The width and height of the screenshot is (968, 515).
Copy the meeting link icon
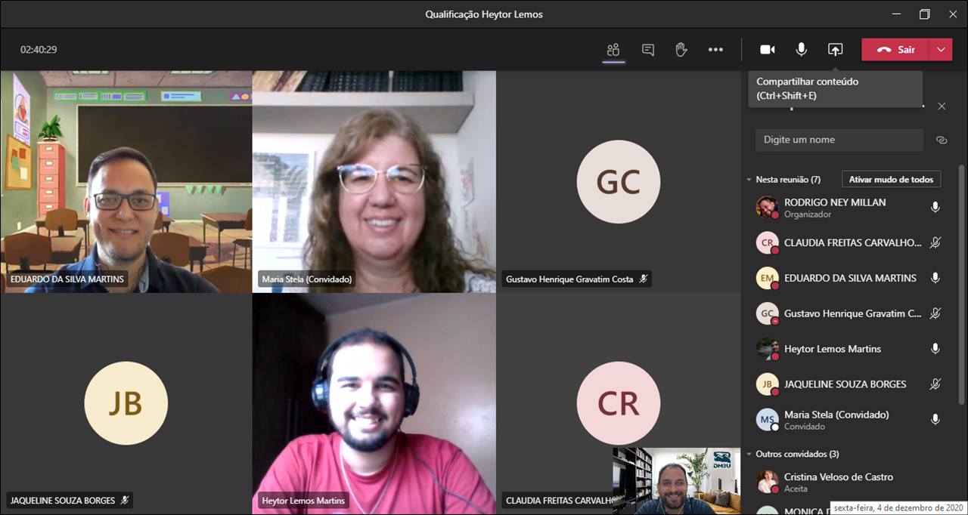[942, 140]
